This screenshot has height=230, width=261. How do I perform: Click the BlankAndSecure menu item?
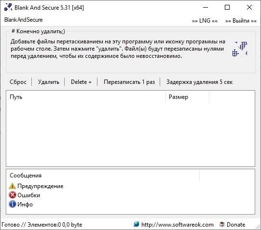24,20
